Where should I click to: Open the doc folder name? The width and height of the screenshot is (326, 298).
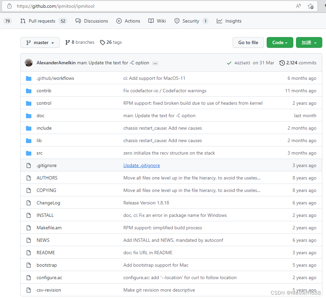click(40, 116)
